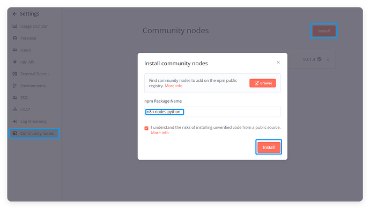Toggle the unverified code risk checkbox

146,128
